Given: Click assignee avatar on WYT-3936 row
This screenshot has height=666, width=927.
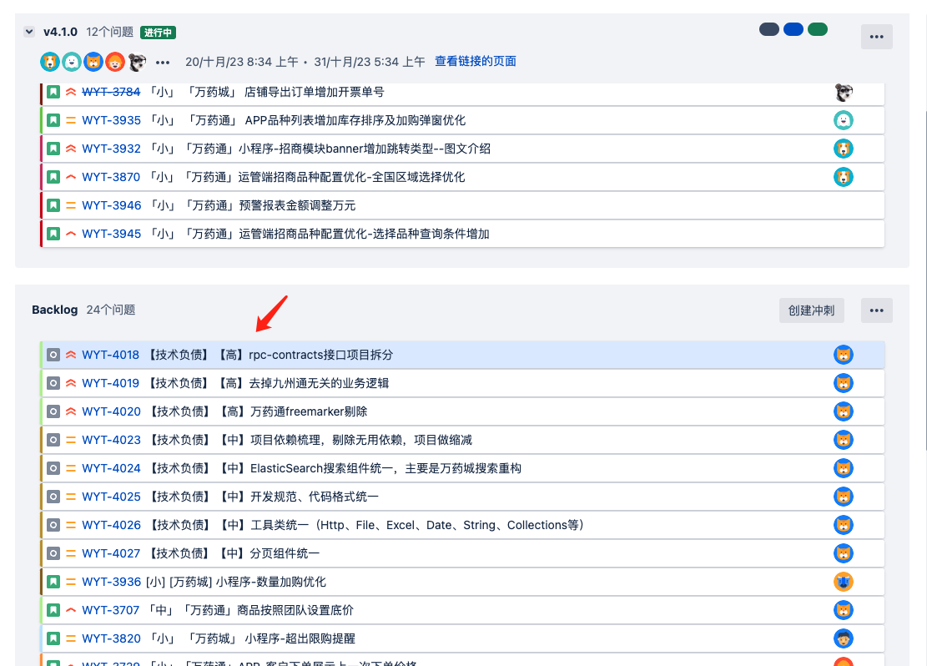Looking at the screenshot, I should (x=844, y=582).
